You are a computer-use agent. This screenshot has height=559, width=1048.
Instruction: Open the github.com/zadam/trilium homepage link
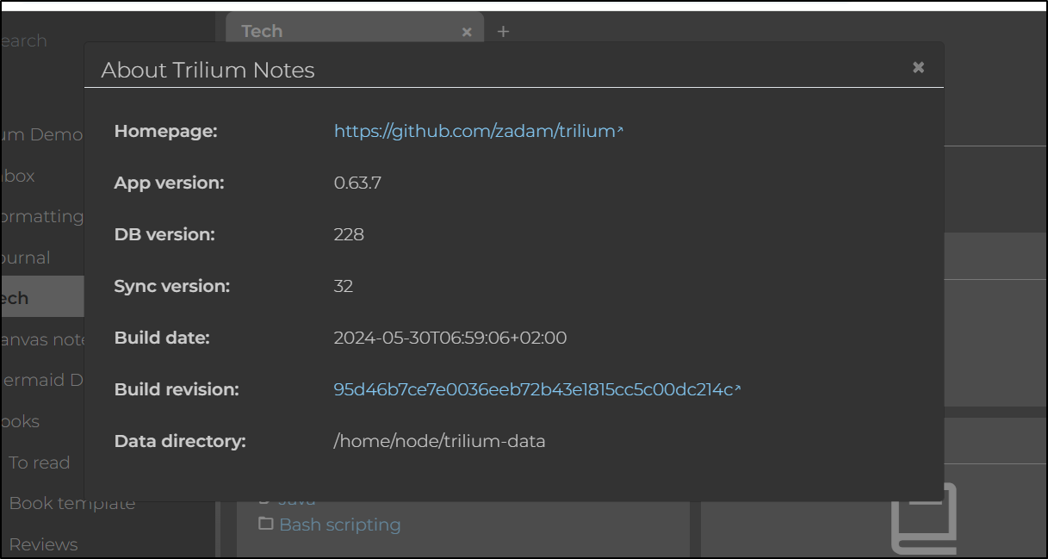[478, 131]
